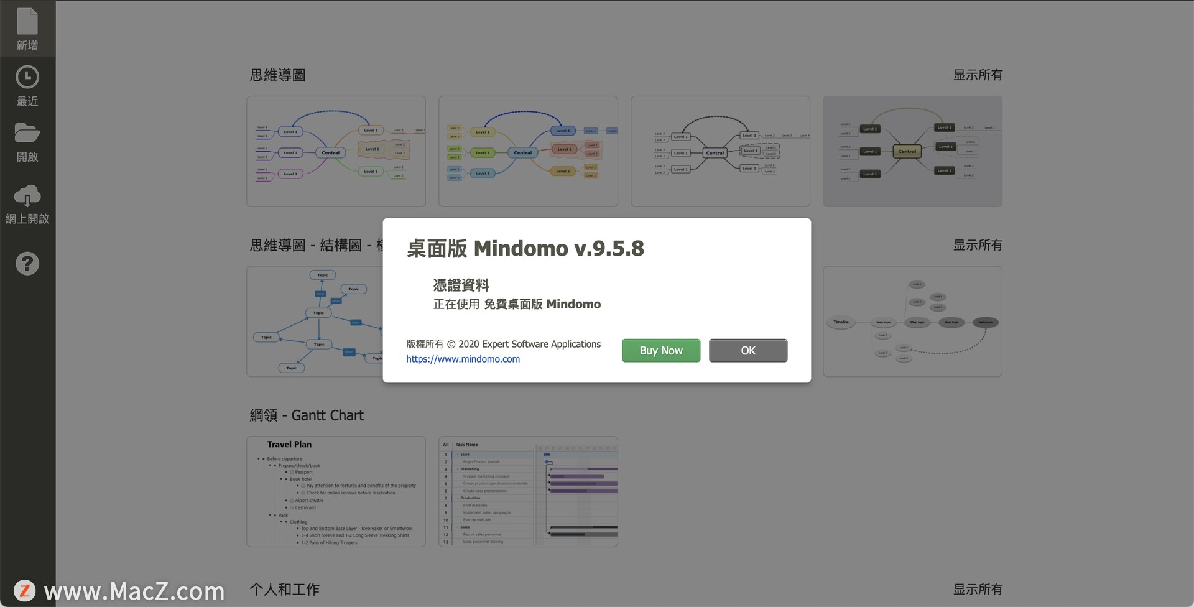The height and width of the screenshot is (607, 1194).
Task: Click the 桌面版 Mindomo v.9.5.8 title text
Action: tap(525, 249)
